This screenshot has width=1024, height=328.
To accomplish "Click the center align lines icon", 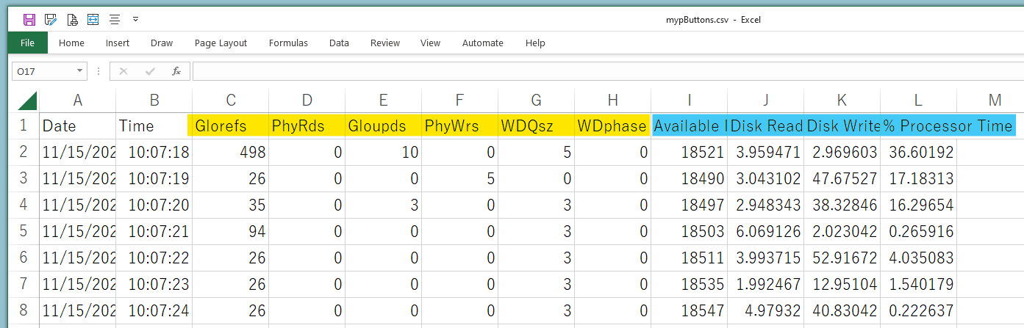I will click(x=115, y=20).
